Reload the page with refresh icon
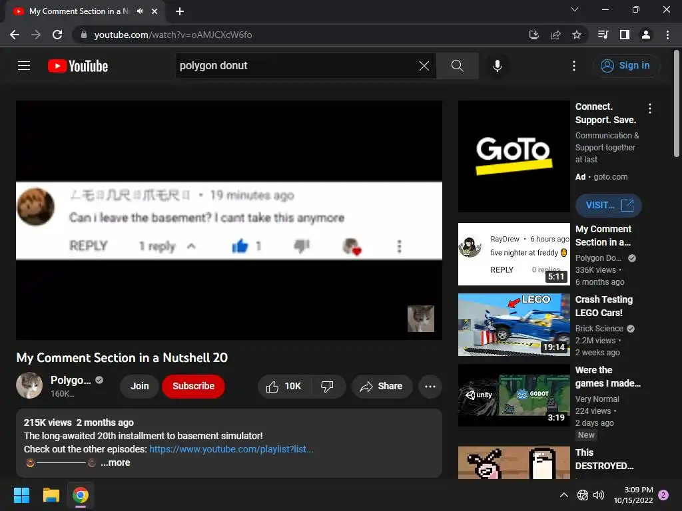This screenshot has height=511, width=682. 57,35
